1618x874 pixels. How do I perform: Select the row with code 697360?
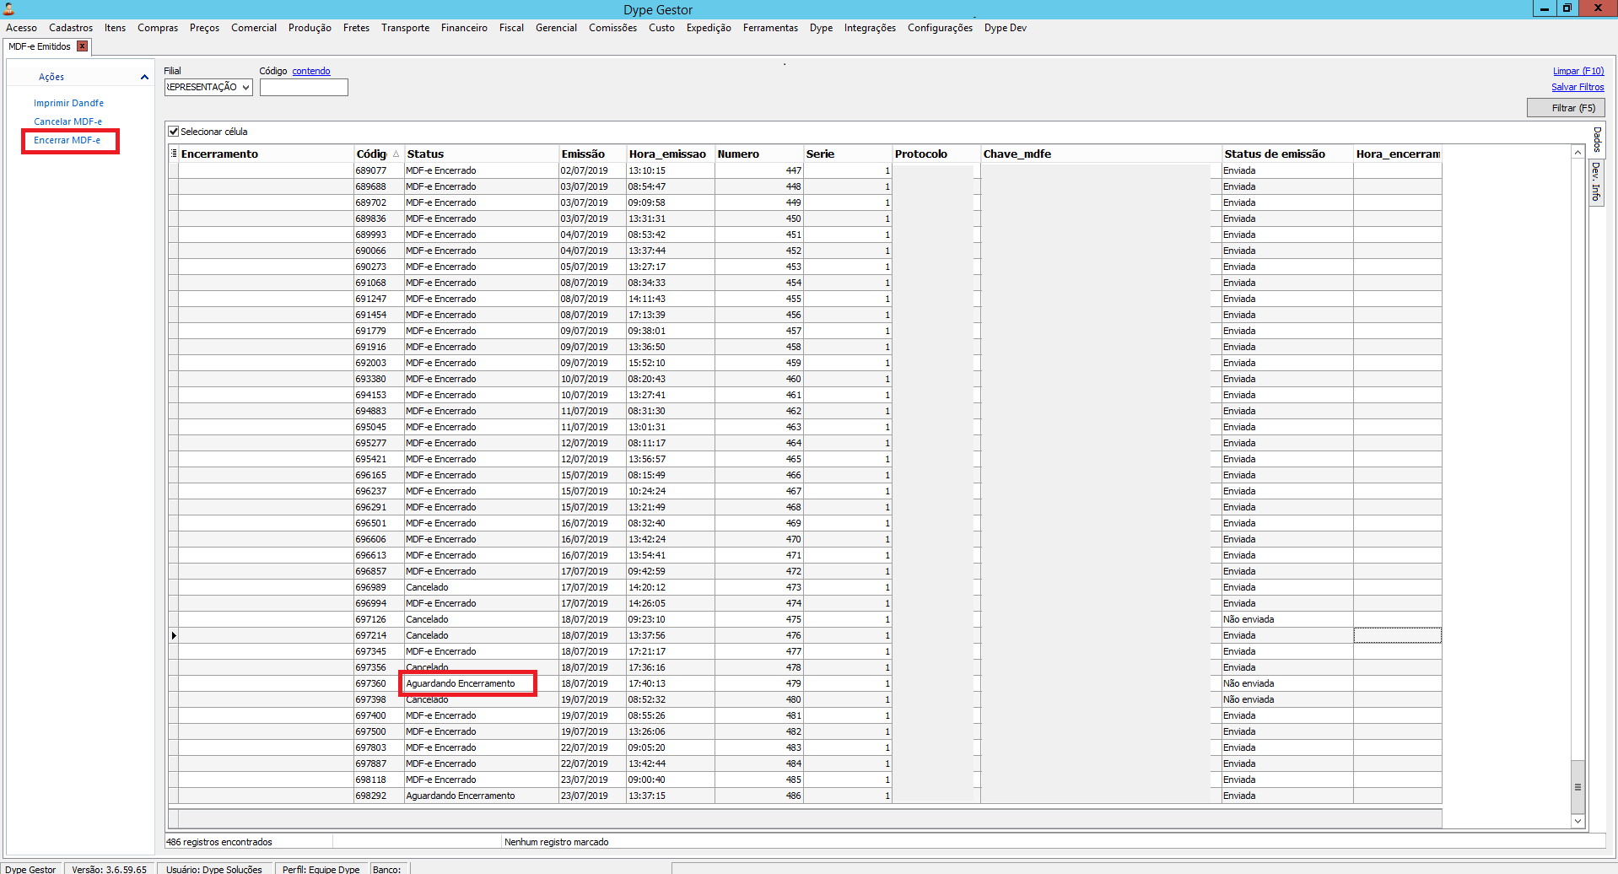[x=805, y=683]
